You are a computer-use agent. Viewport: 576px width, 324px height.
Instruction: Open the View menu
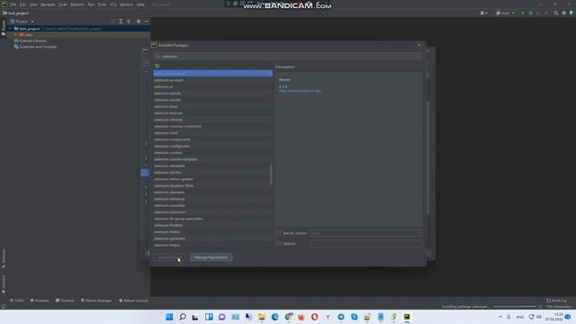[33, 4]
